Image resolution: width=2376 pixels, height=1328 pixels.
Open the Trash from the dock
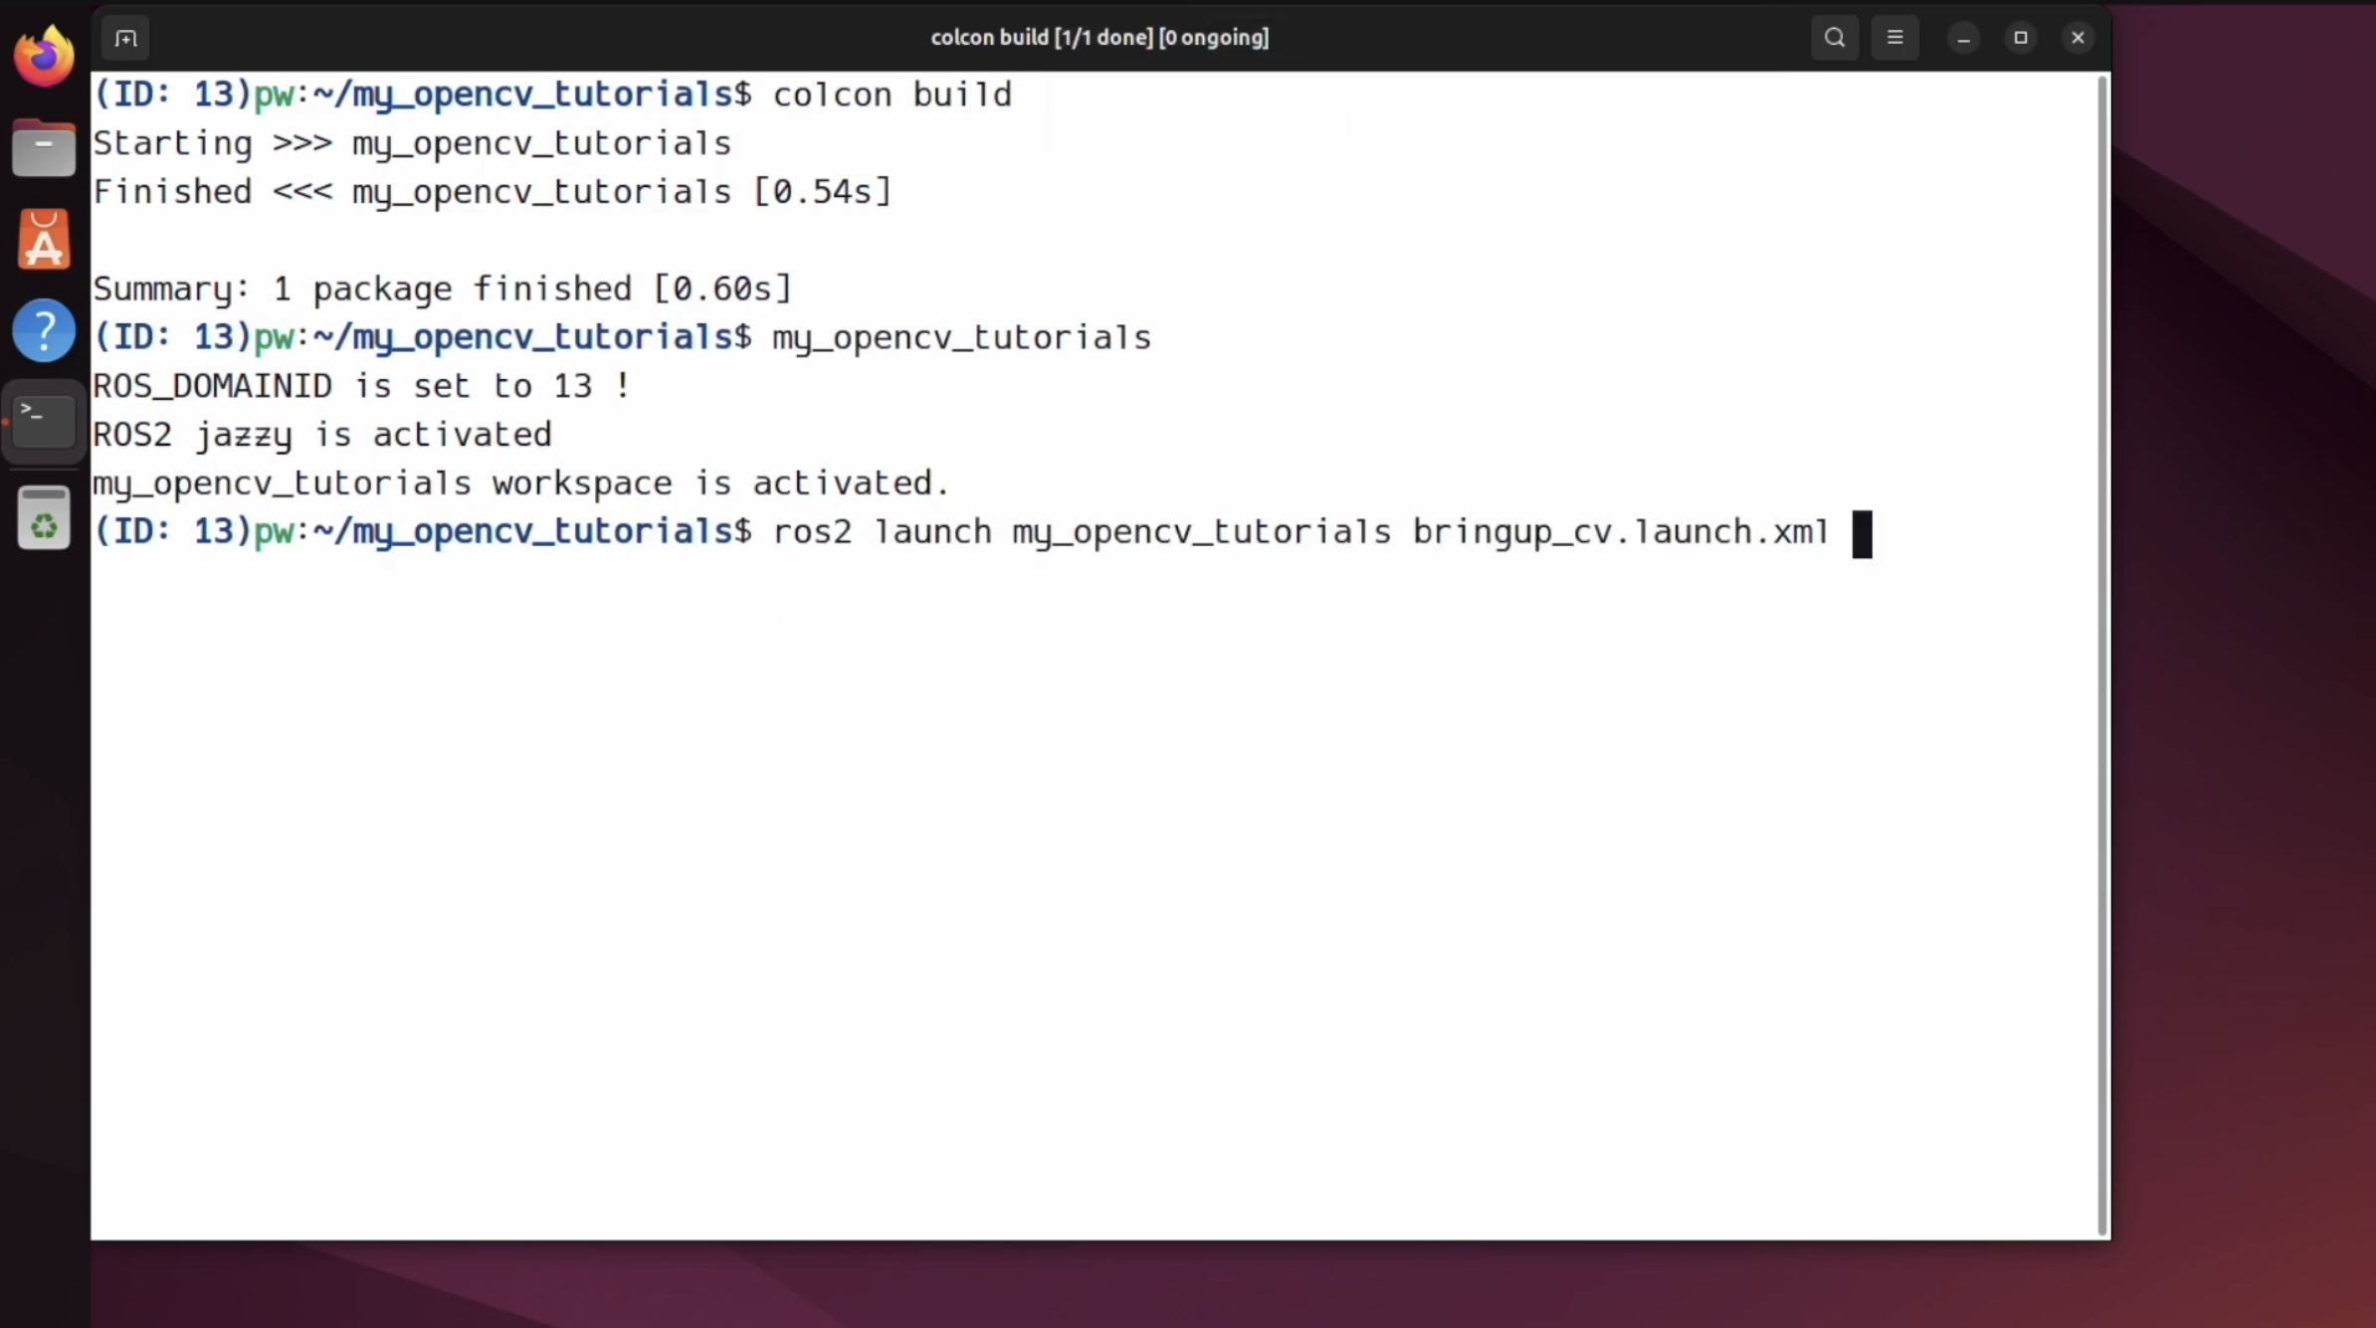[44, 518]
